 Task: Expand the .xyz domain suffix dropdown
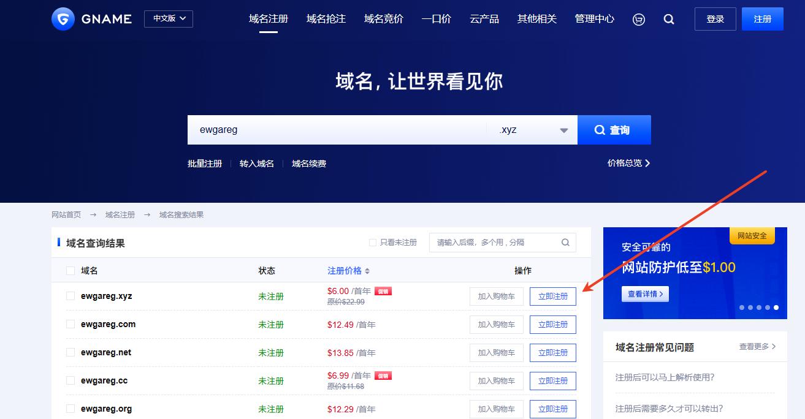[563, 130]
